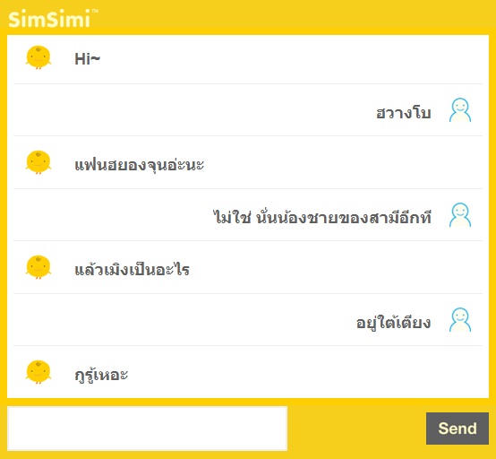Select the Hi~ greeting message

(x=88, y=59)
